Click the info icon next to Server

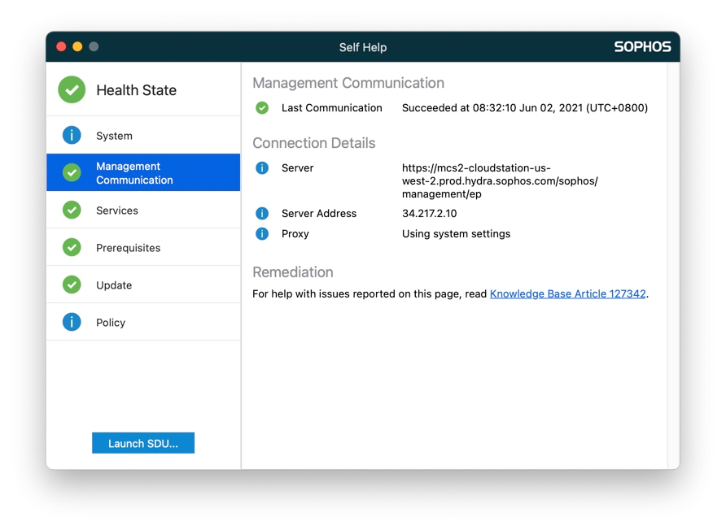pos(261,167)
